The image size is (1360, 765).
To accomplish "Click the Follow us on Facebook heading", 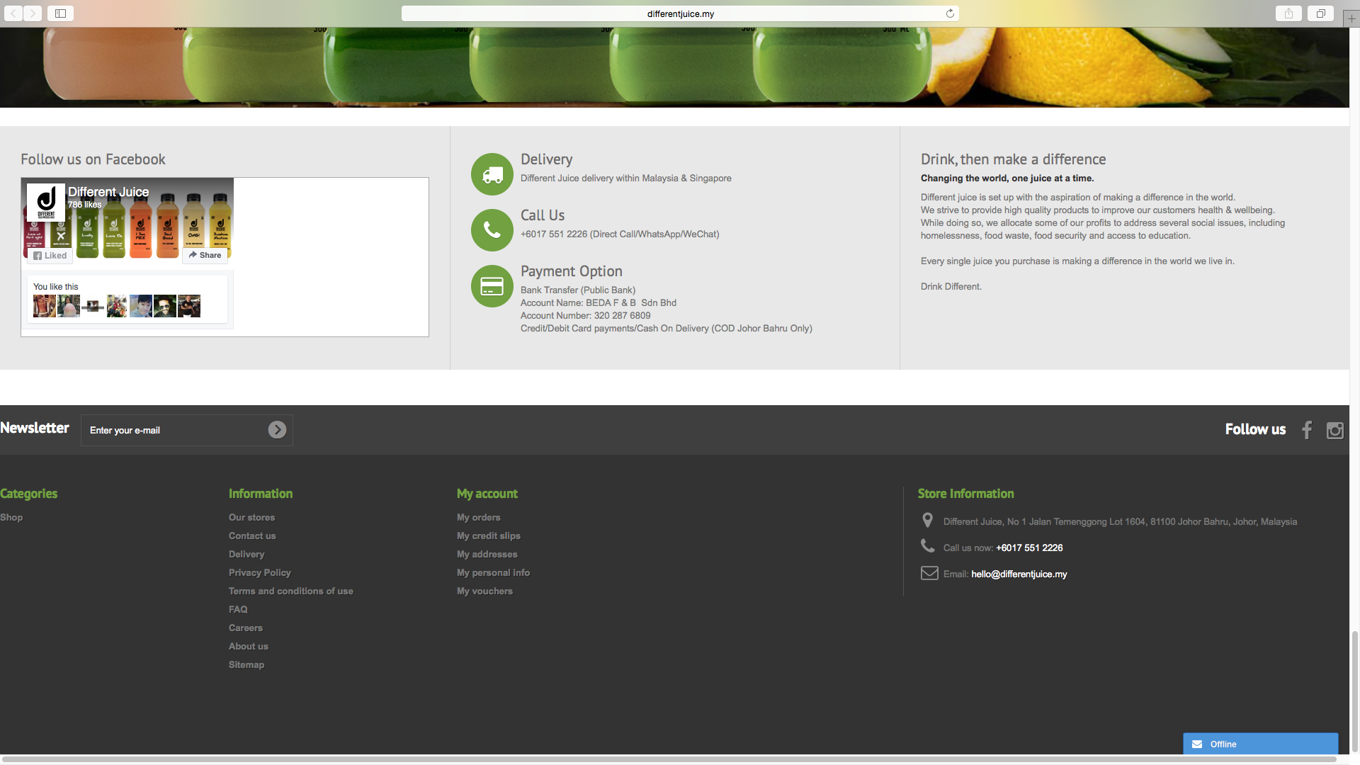I will click(93, 159).
